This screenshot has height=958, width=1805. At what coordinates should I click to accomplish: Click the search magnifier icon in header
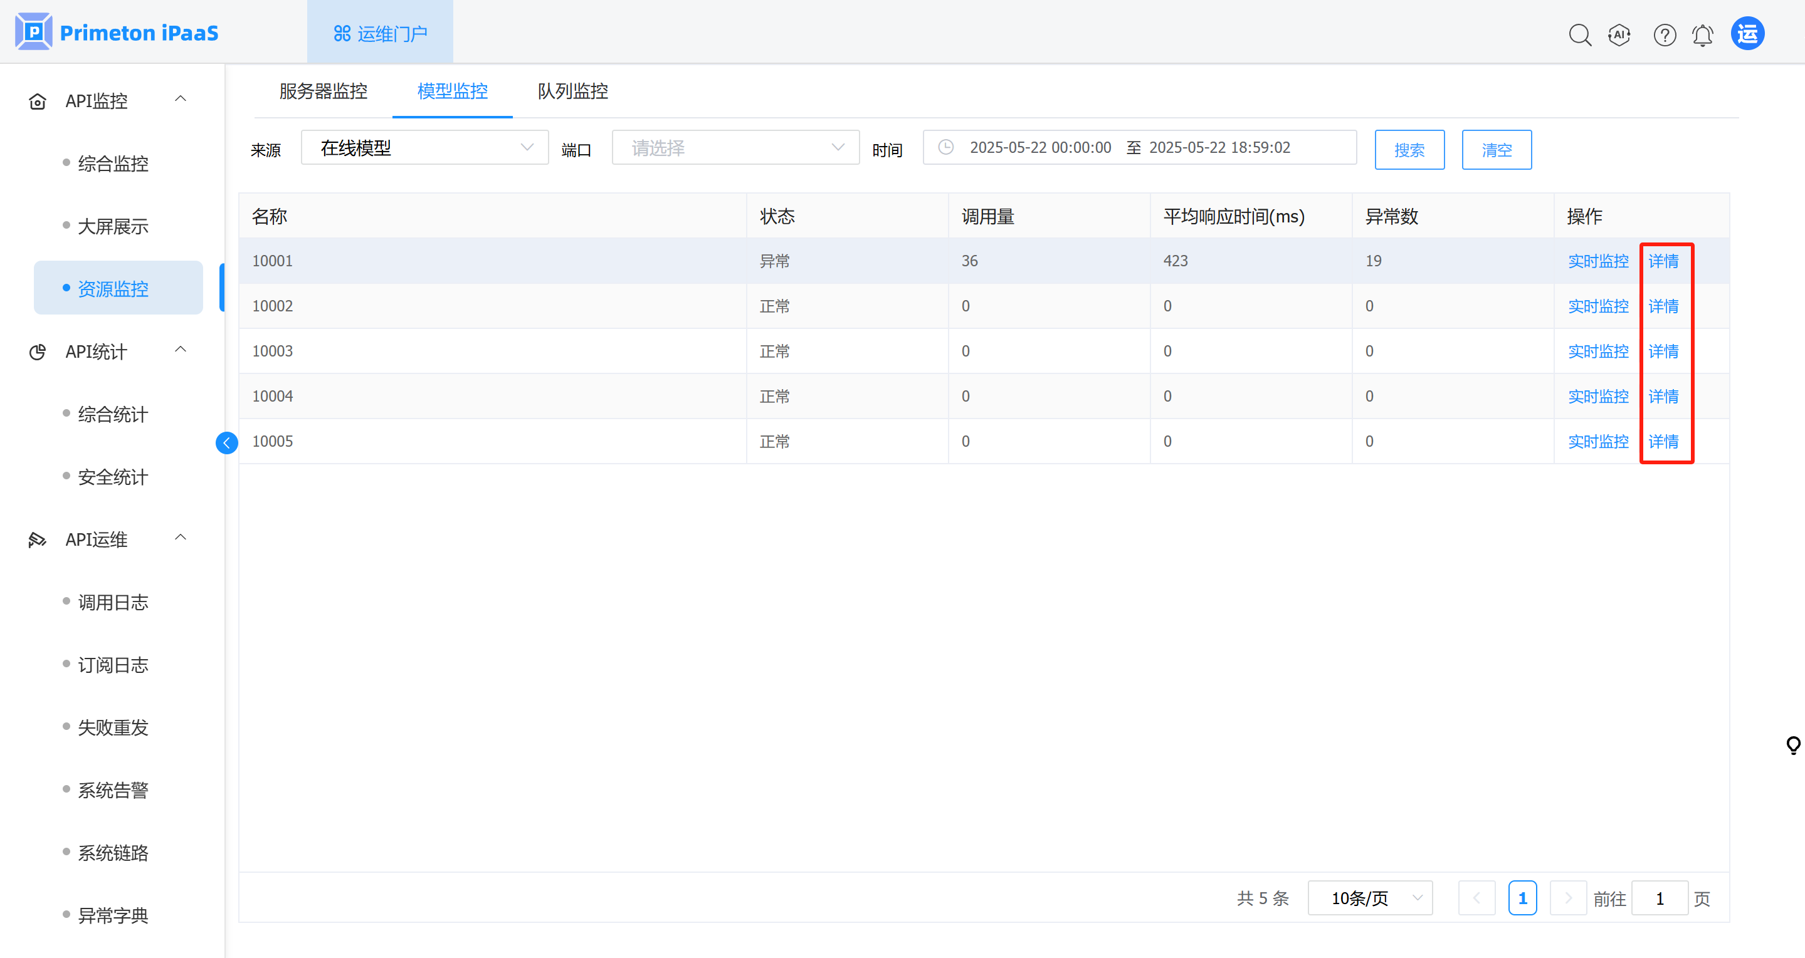click(1579, 34)
